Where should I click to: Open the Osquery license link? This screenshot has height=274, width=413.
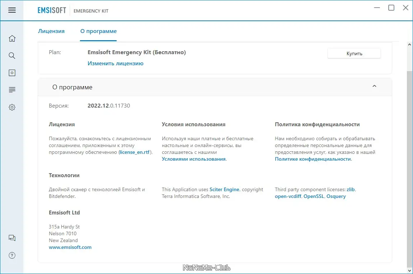pos(336,196)
